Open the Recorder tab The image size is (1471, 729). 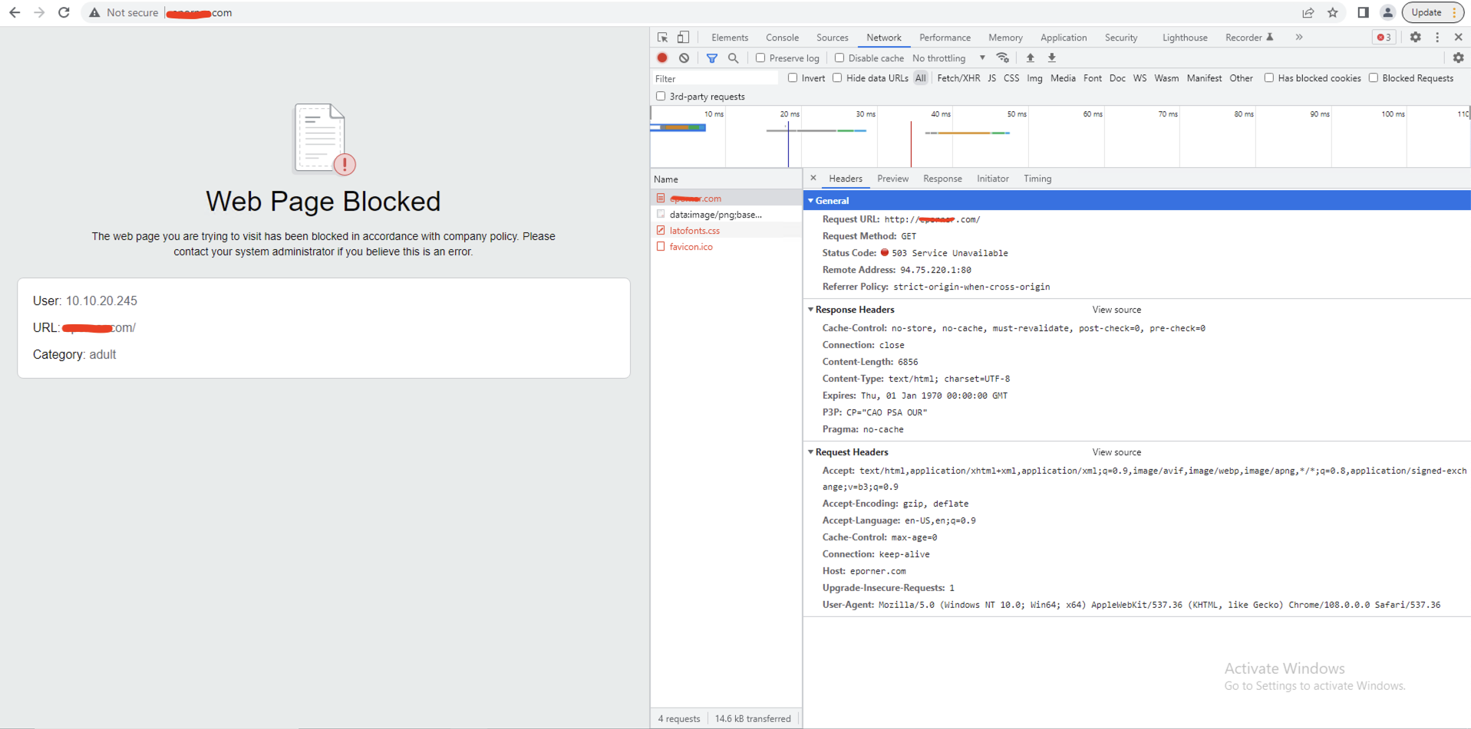(1248, 38)
